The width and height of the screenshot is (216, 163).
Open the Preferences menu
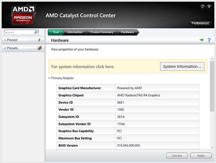pos(200,23)
